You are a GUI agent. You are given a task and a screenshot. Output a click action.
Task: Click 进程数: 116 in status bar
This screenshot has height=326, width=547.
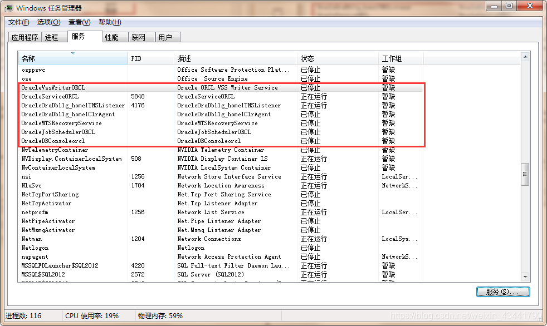click(x=23, y=316)
